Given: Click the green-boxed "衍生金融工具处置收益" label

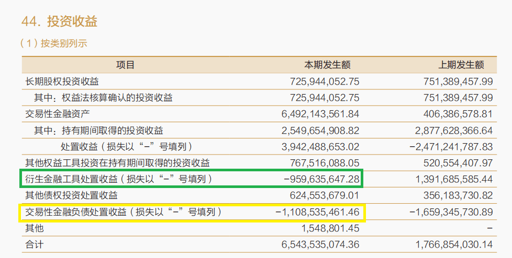Looking at the screenshot, I should point(119,179).
